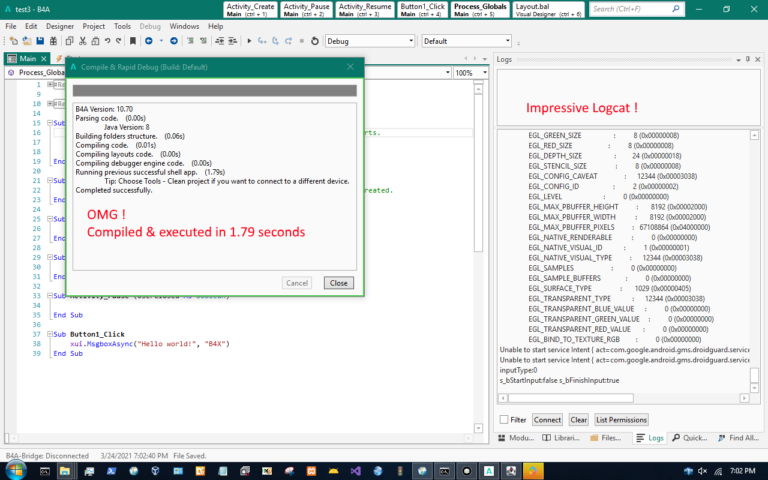Open the 100% zoom level dropdown

click(x=485, y=73)
